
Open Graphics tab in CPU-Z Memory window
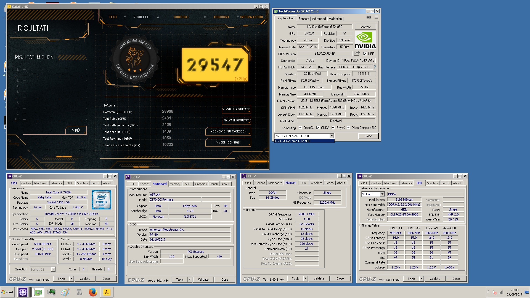tap(316, 183)
